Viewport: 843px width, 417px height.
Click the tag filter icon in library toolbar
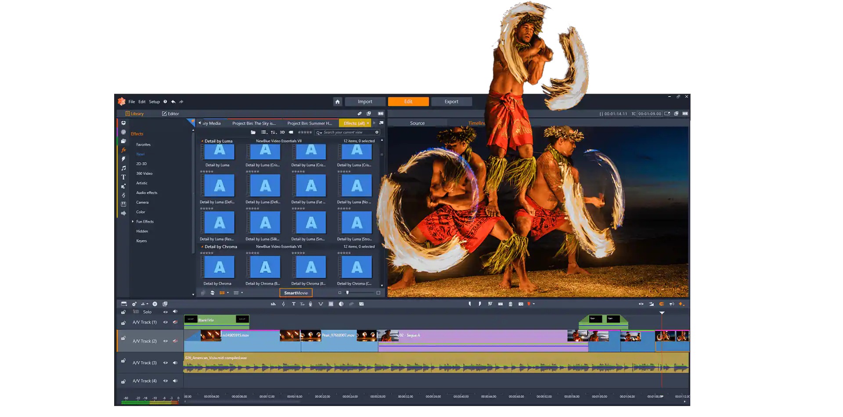(x=291, y=132)
